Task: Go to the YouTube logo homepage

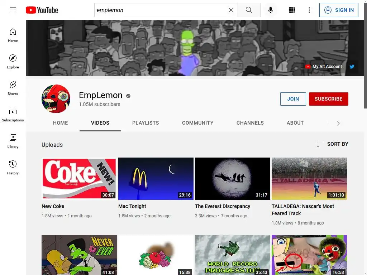Action: (42, 10)
